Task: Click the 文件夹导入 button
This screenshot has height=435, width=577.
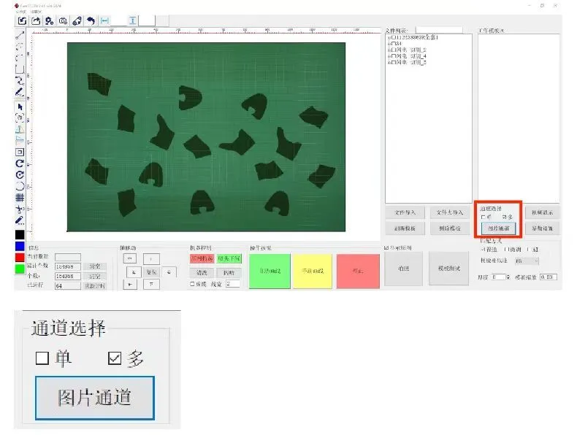Action: point(449,212)
